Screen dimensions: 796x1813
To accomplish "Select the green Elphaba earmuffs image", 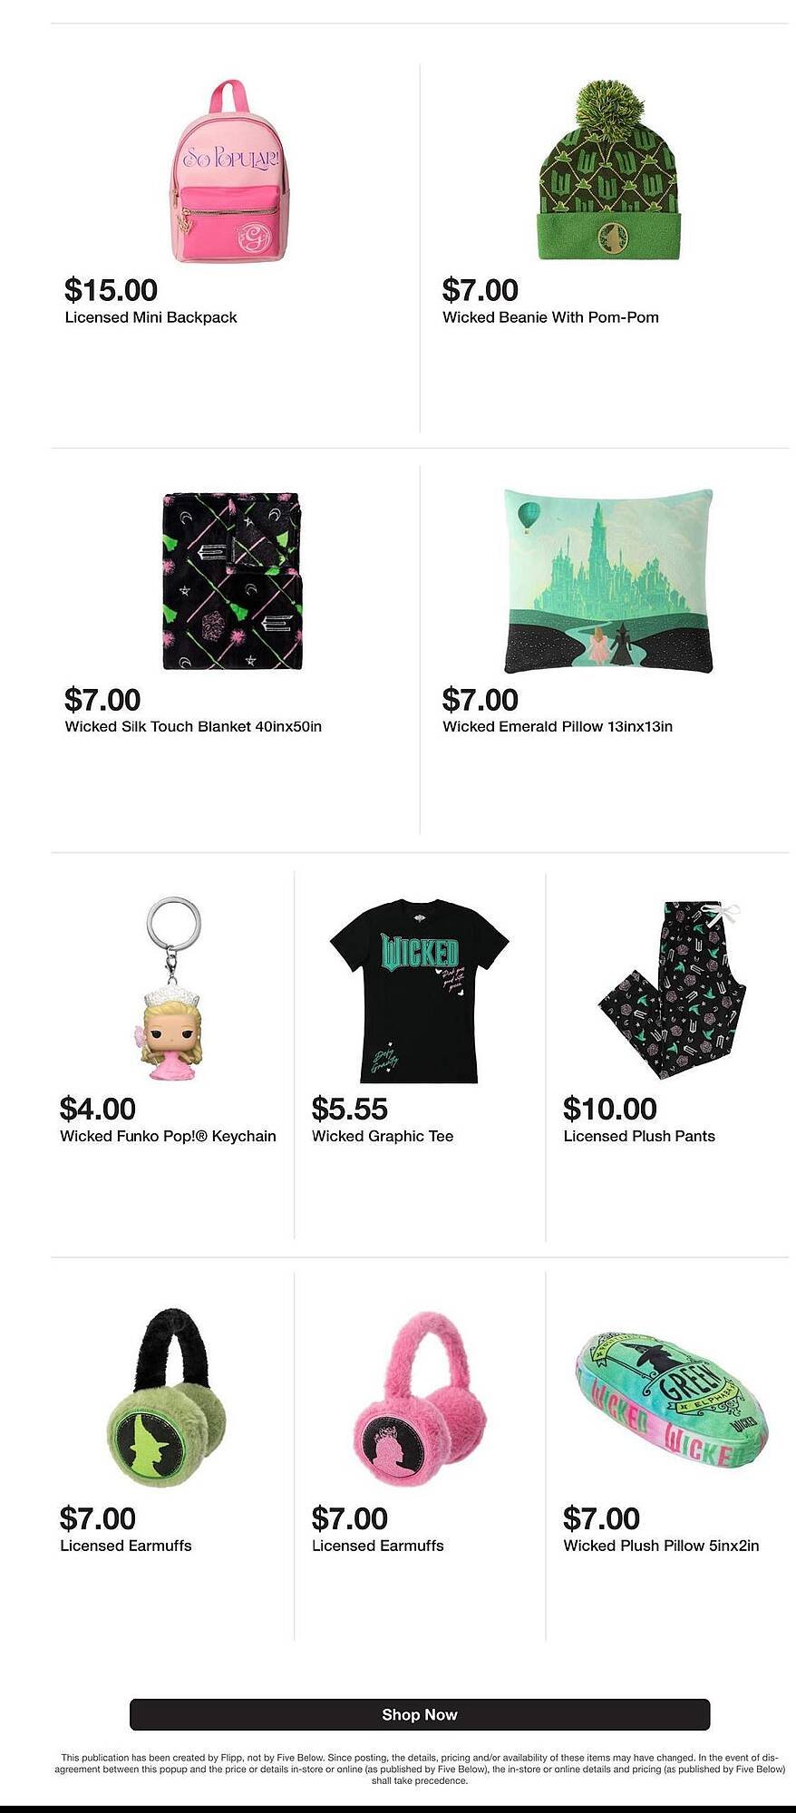I will coord(168,1397).
